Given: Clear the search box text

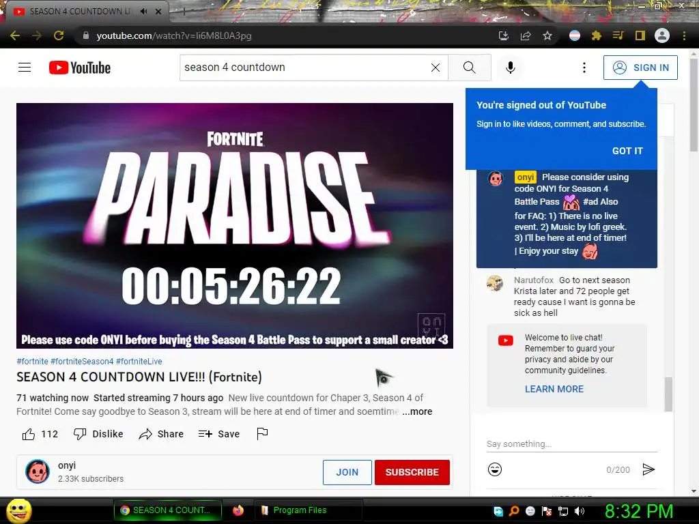Looking at the screenshot, I should 436,68.
